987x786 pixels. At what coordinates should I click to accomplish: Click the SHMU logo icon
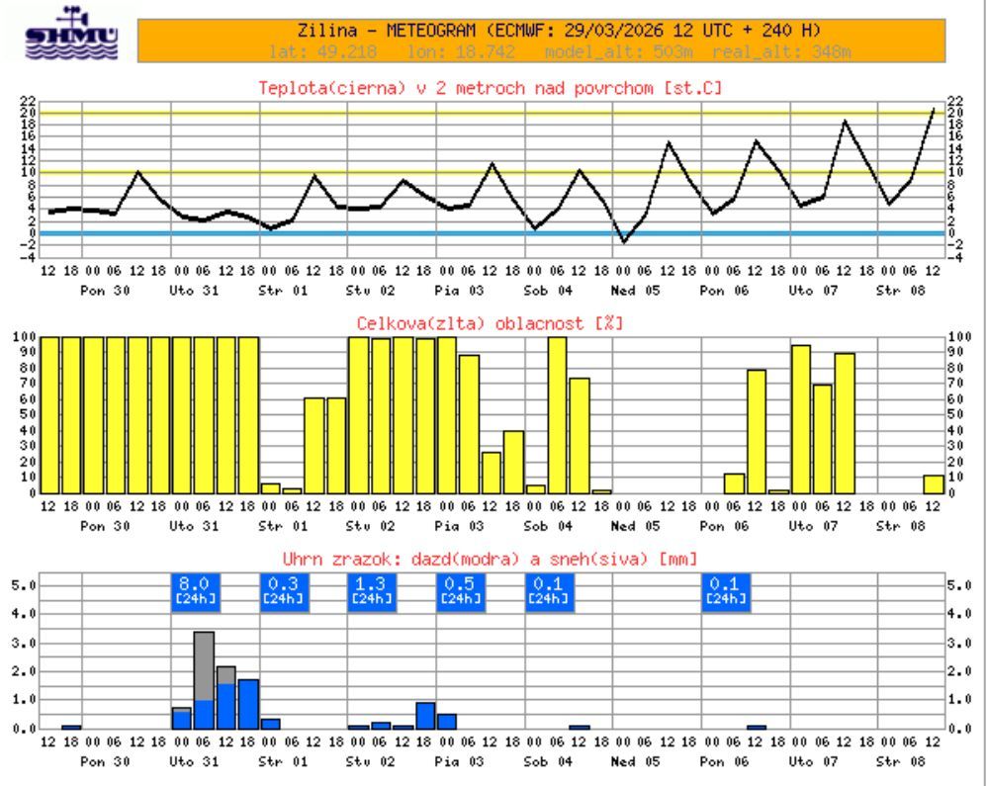point(72,37)
